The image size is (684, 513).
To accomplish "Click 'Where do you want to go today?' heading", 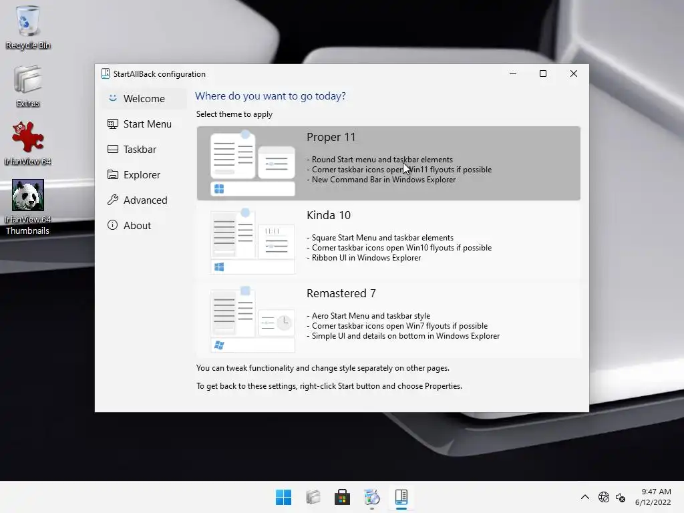I will click(271, 96).
